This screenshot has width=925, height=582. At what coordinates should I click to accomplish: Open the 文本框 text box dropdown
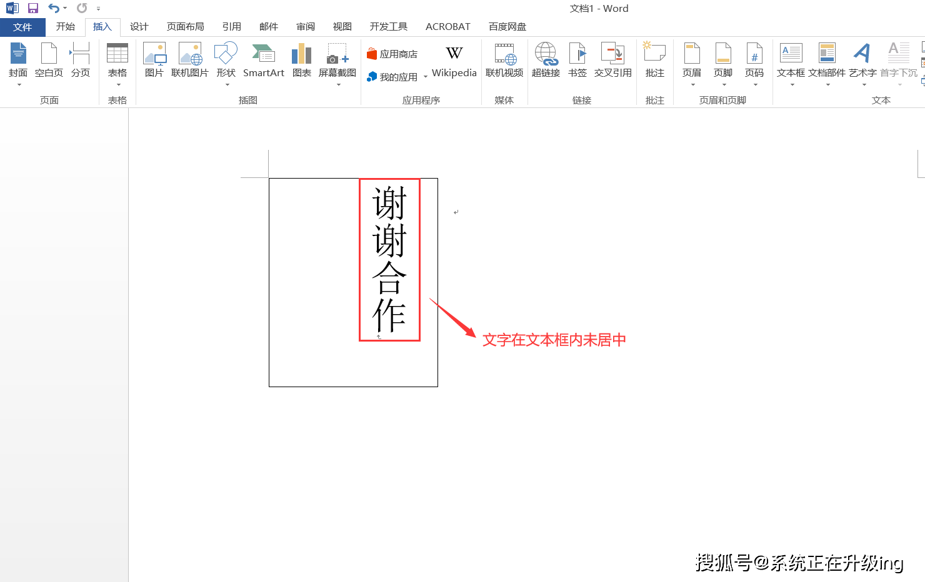point(791,64)
